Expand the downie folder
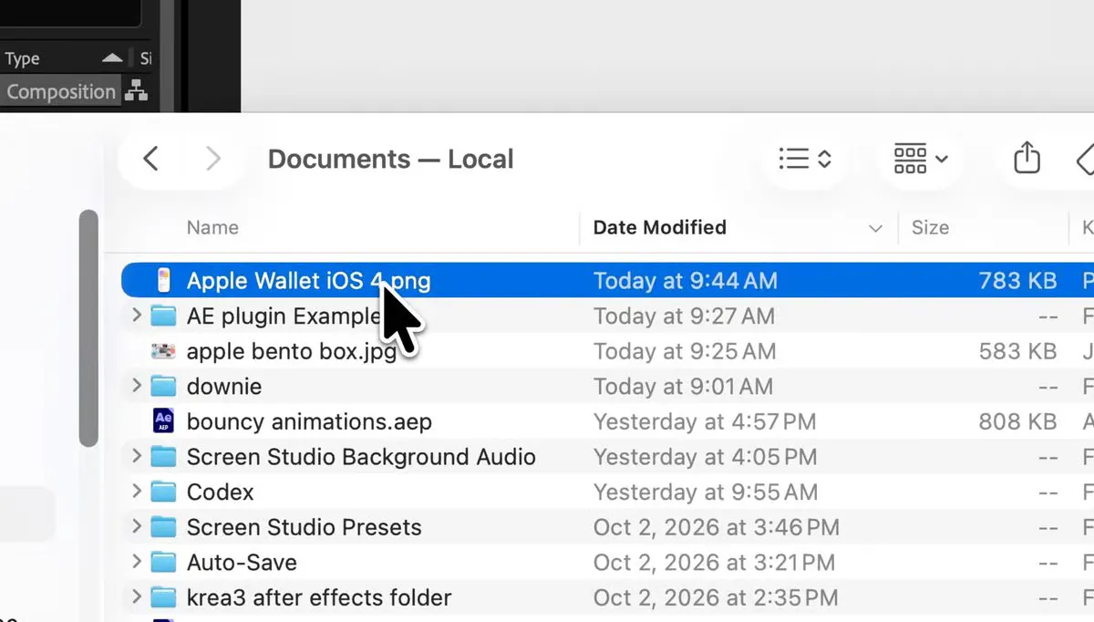 pyautogui.click(x=137, y=386)
